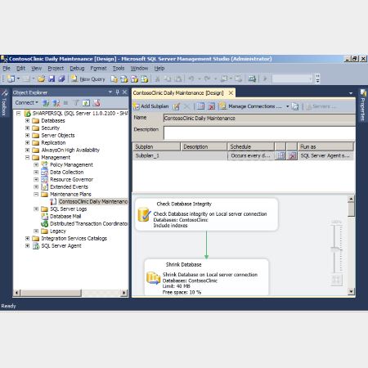The width and height of the screenshot is (368, 368).
Task: Switch to ContosoClinic Daily Maintenance [Design] tab
Action: 178,93
